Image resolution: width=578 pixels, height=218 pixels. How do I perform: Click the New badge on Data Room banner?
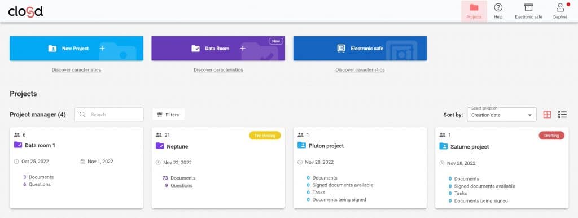pos(275,41)
